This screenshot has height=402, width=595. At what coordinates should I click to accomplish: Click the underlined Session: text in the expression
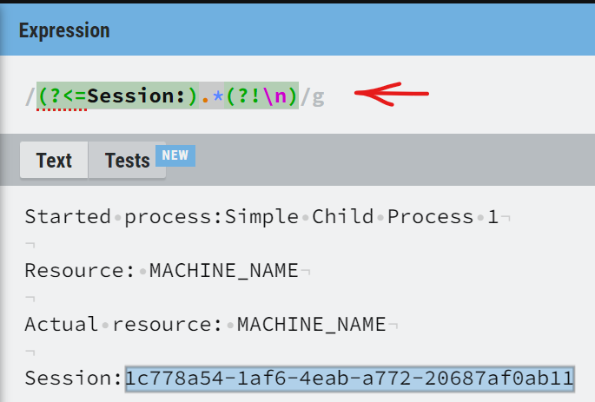[136, 96]
